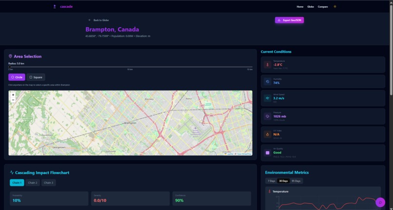Open the Globe nav link
Image resolution: width=393 pixels, height=210 pixels.
[311, 7]
